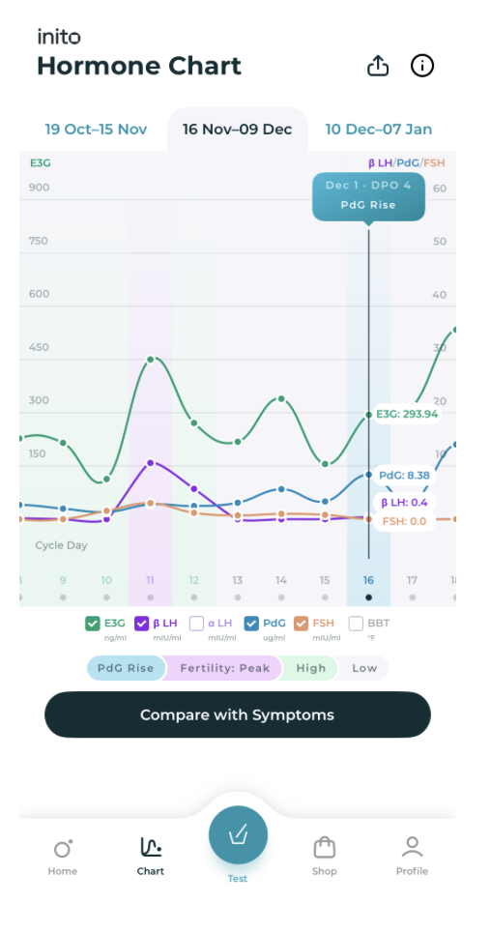The image size is (491, 932).
Task: Tap the PdG Rise legend pill
Action: pos(126,668)
